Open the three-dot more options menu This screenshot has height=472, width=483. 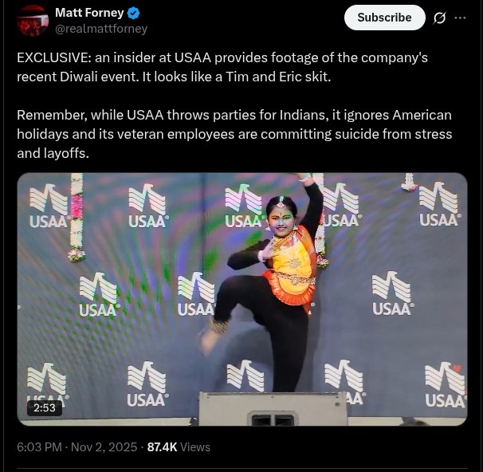pos(460,18)
